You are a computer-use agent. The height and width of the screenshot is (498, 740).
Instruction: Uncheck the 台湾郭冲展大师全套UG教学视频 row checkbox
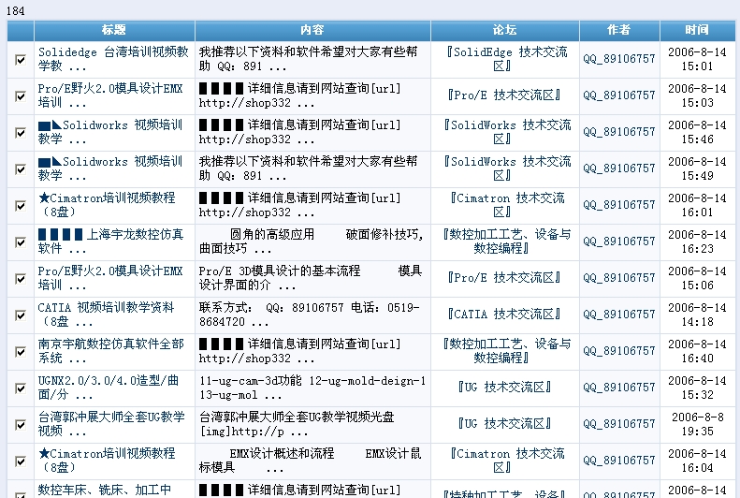pos(21,425)
